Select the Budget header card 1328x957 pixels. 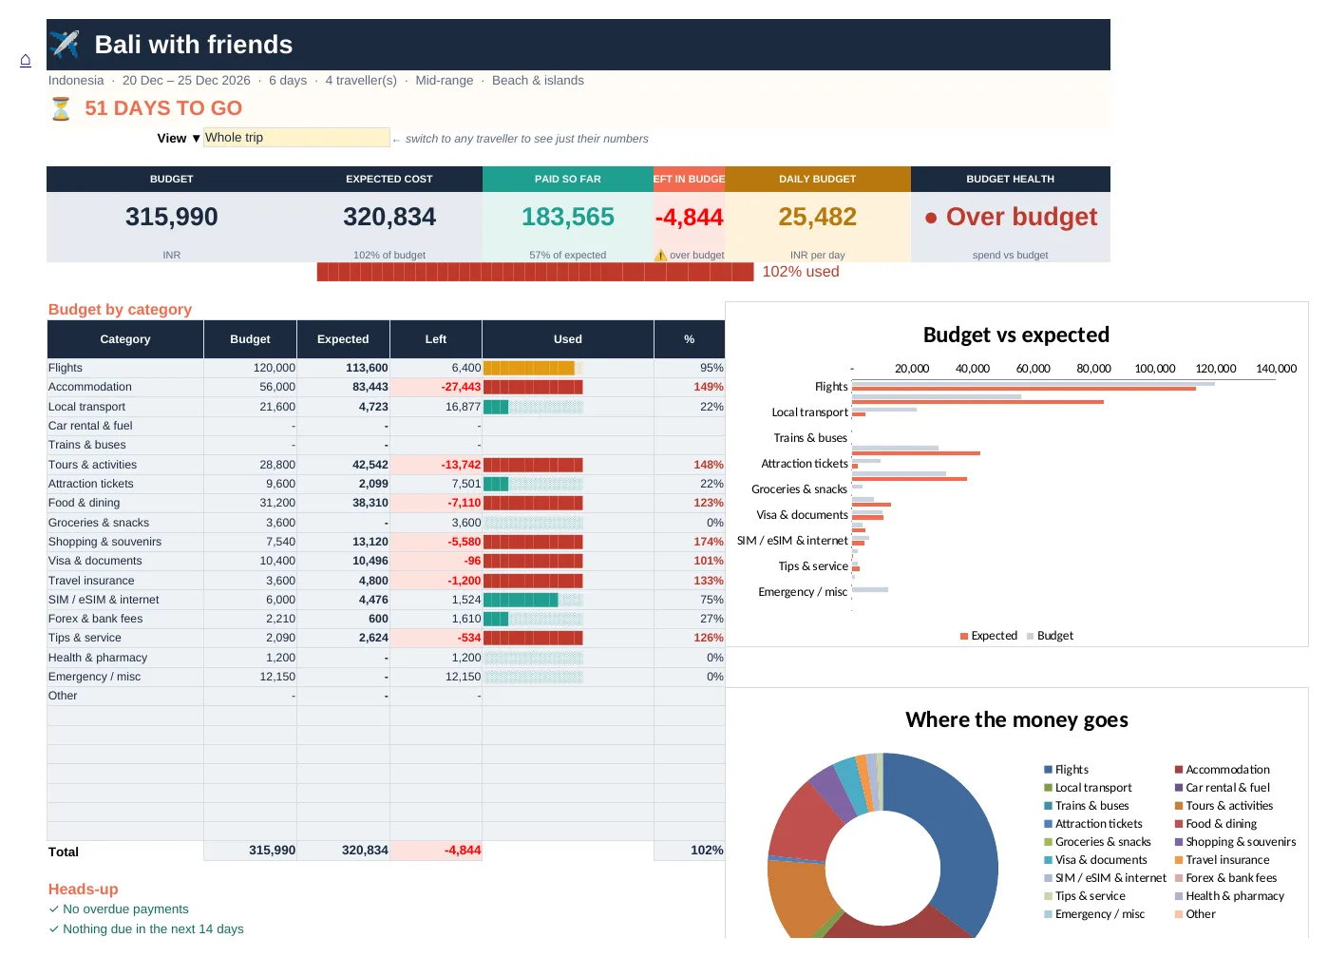(x=171, y=179)
